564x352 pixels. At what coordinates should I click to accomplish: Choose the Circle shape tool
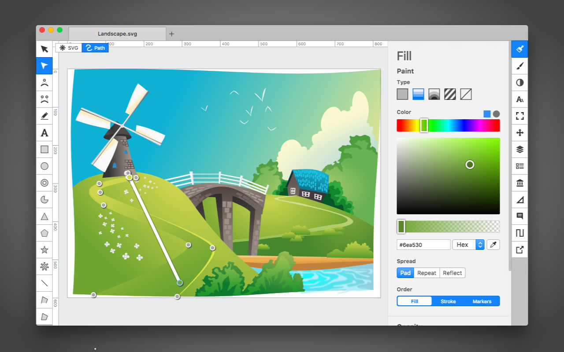44,166
